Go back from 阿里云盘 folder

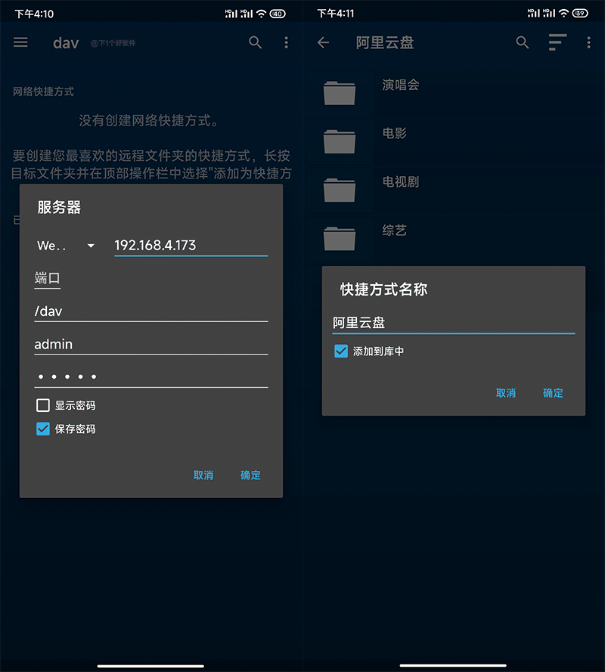click(323, 42)
